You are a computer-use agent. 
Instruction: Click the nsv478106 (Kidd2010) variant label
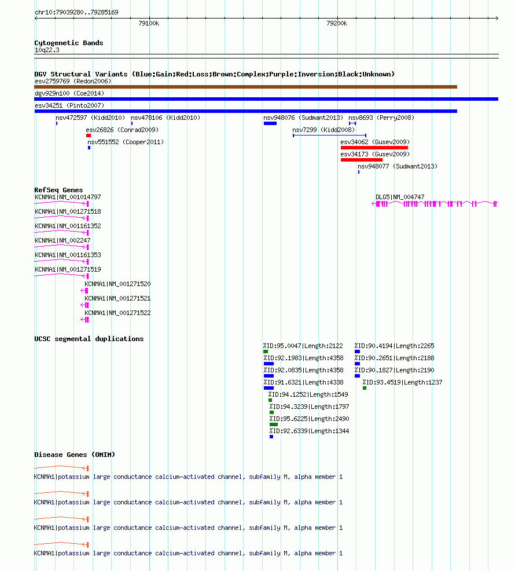coord(165,118)
